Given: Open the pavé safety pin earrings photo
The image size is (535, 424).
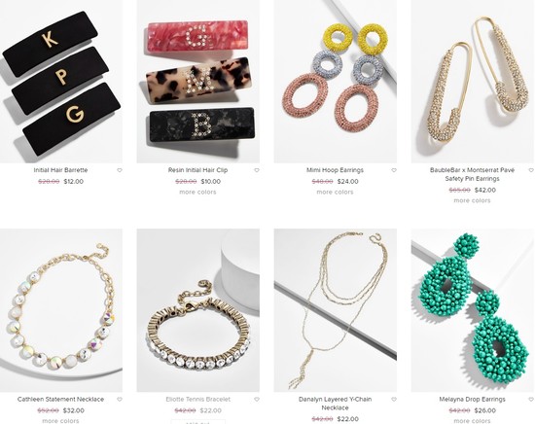Looking at the screenshot, I should click(x=472, y=82).
